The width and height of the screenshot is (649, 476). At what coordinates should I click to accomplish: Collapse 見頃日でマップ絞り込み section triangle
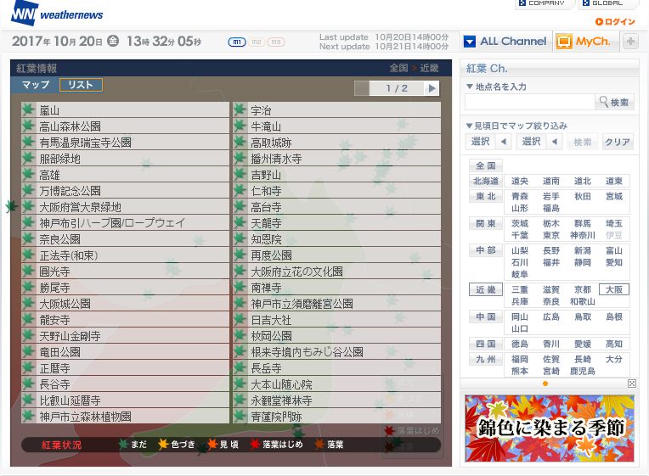(470, 126)
